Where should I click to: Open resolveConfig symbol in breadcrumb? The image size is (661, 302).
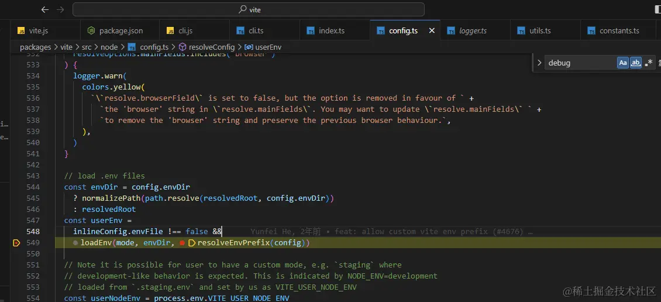[x=206, y=47]
